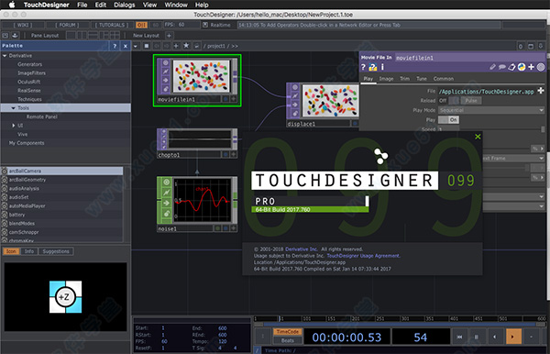The width and height of the screenshot is (550, 354).
Task: Toggle the Reload Off switch
Action: (448, 100)
